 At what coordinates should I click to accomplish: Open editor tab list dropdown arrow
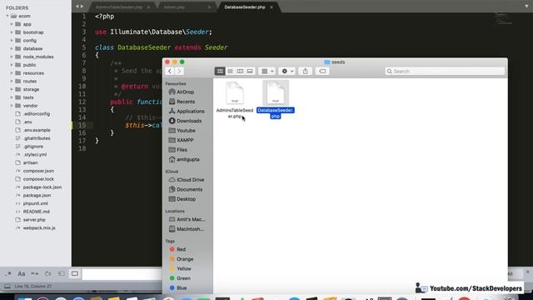[x=526, y=7]
